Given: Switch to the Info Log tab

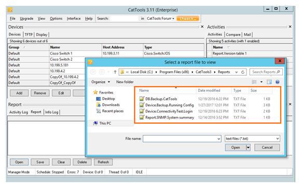Looking at the screenshot, I should 52,112.
